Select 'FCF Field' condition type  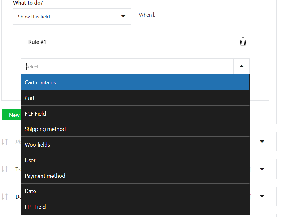point(135,113)
